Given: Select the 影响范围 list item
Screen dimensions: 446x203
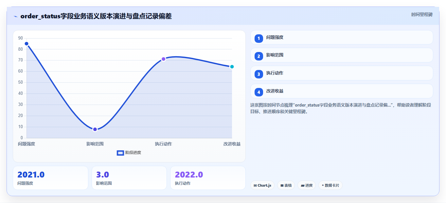Looking at the screenshot, I should tap(342, 55).
